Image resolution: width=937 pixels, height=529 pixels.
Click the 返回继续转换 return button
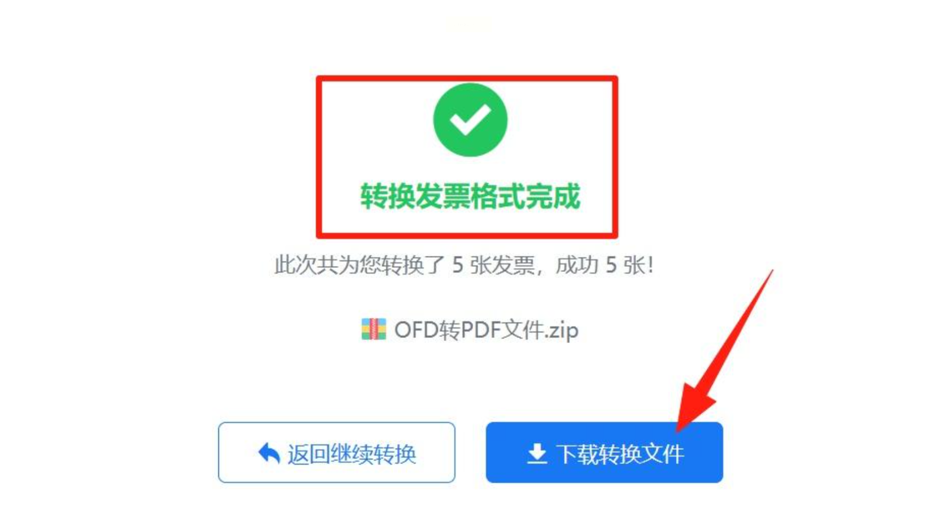coord(337,452)
